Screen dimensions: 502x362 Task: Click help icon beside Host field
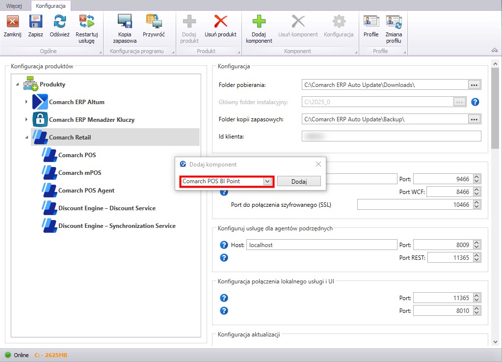(224, 245)
